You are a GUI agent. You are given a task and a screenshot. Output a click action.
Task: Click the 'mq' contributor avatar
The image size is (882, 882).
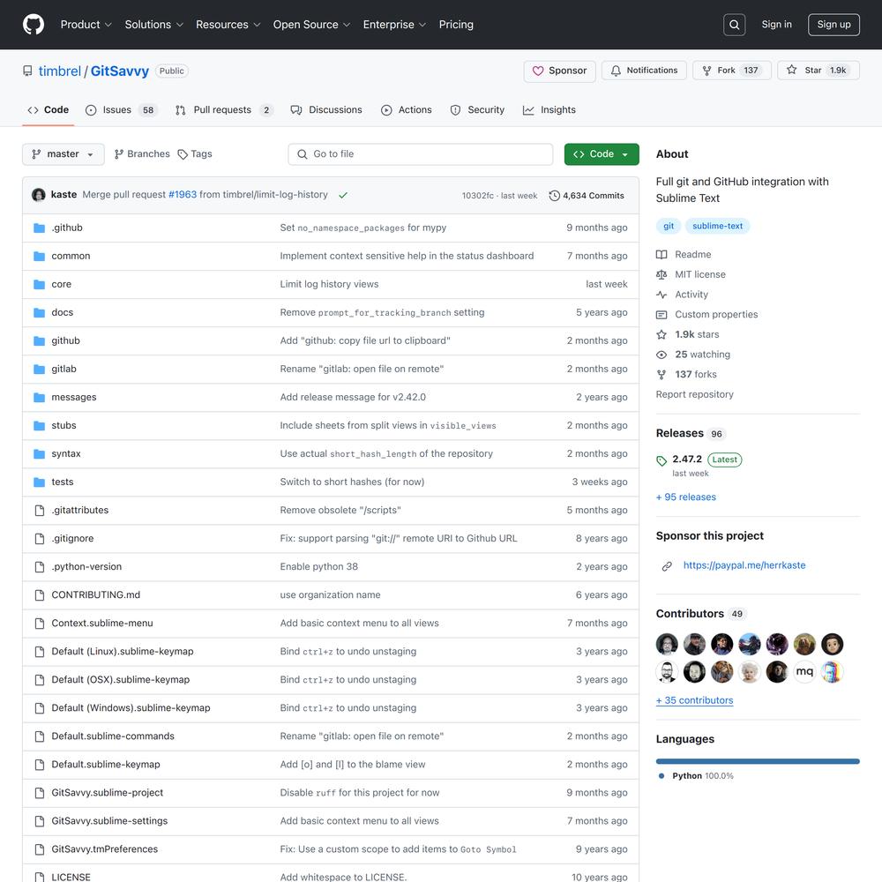pyautogui.click(x=804, y=671)
